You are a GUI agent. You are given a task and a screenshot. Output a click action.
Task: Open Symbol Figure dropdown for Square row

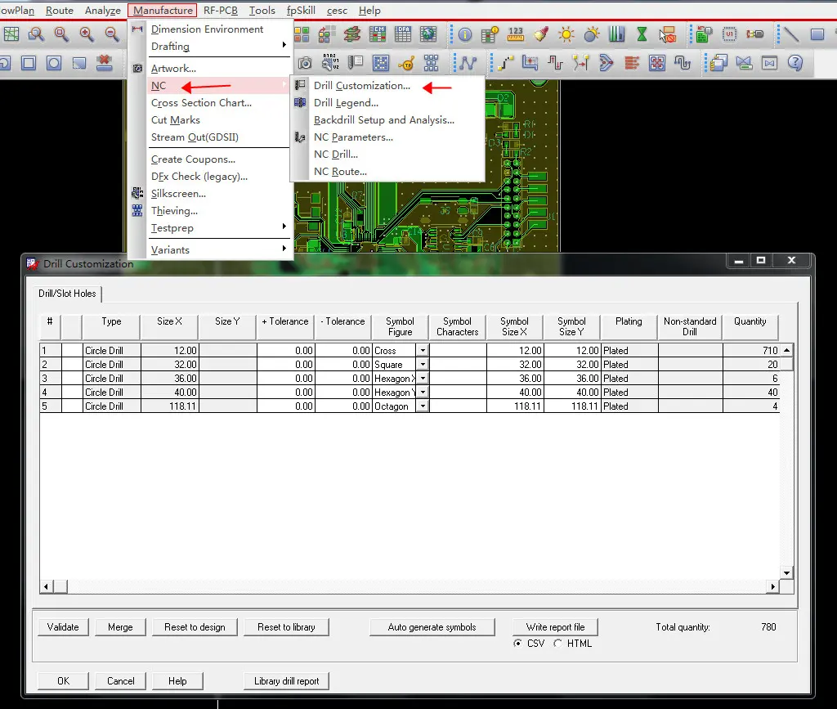(x=423, y=365)
